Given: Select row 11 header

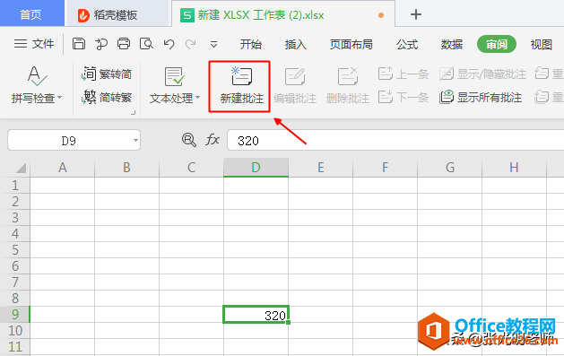Looking at the screenshot, I should [x=15, y=347].
